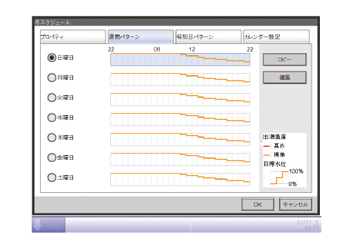
Task: Click the Saturday schedule graph
Action: coord(180,179)
